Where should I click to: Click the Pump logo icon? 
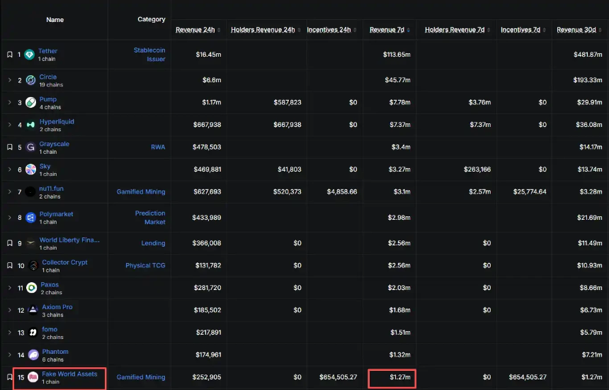point(30,103)
